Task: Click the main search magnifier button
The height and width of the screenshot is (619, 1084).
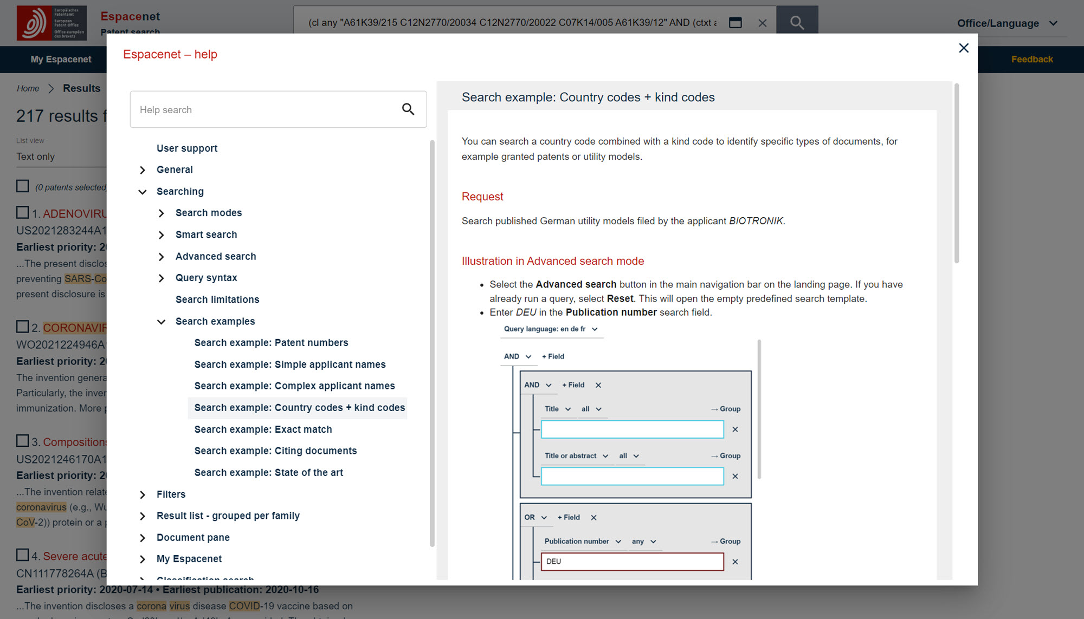Action: click(x=797, y=22)
